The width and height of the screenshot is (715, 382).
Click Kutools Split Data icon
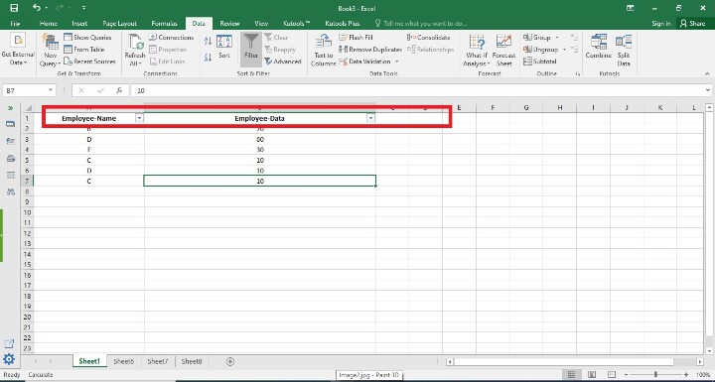[x=624, y=51]
